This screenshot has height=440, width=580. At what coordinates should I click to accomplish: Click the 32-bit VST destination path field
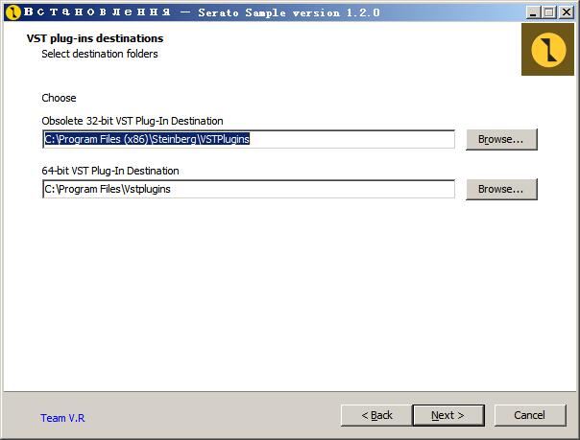pos(249,139)
